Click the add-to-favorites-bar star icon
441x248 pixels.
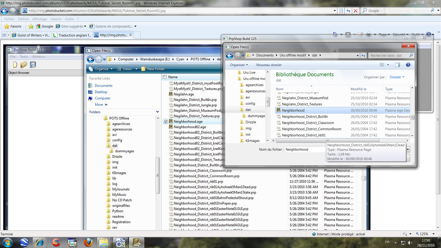[31, 26]
